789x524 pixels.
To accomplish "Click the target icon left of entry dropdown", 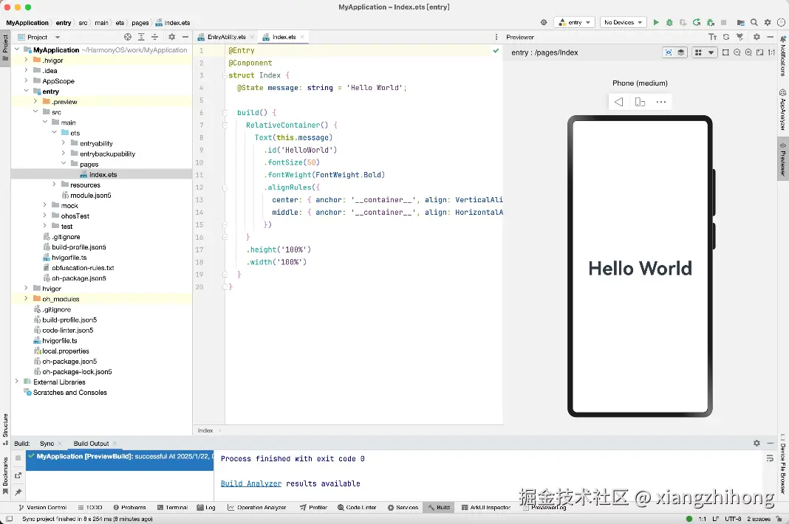I will [x=544, y=22].
